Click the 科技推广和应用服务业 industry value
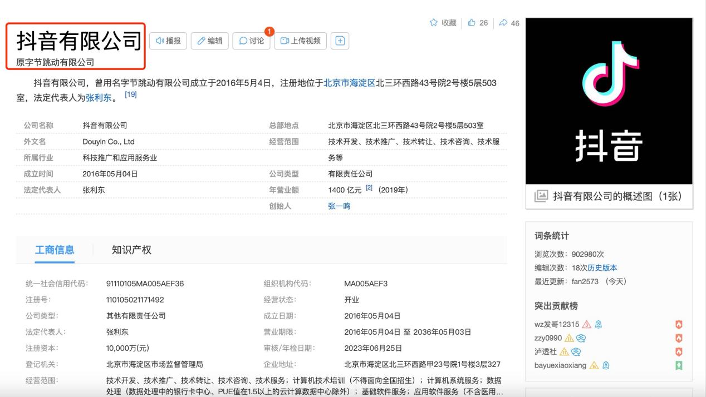This screenshot has height=397, width=706. (120, 158)
